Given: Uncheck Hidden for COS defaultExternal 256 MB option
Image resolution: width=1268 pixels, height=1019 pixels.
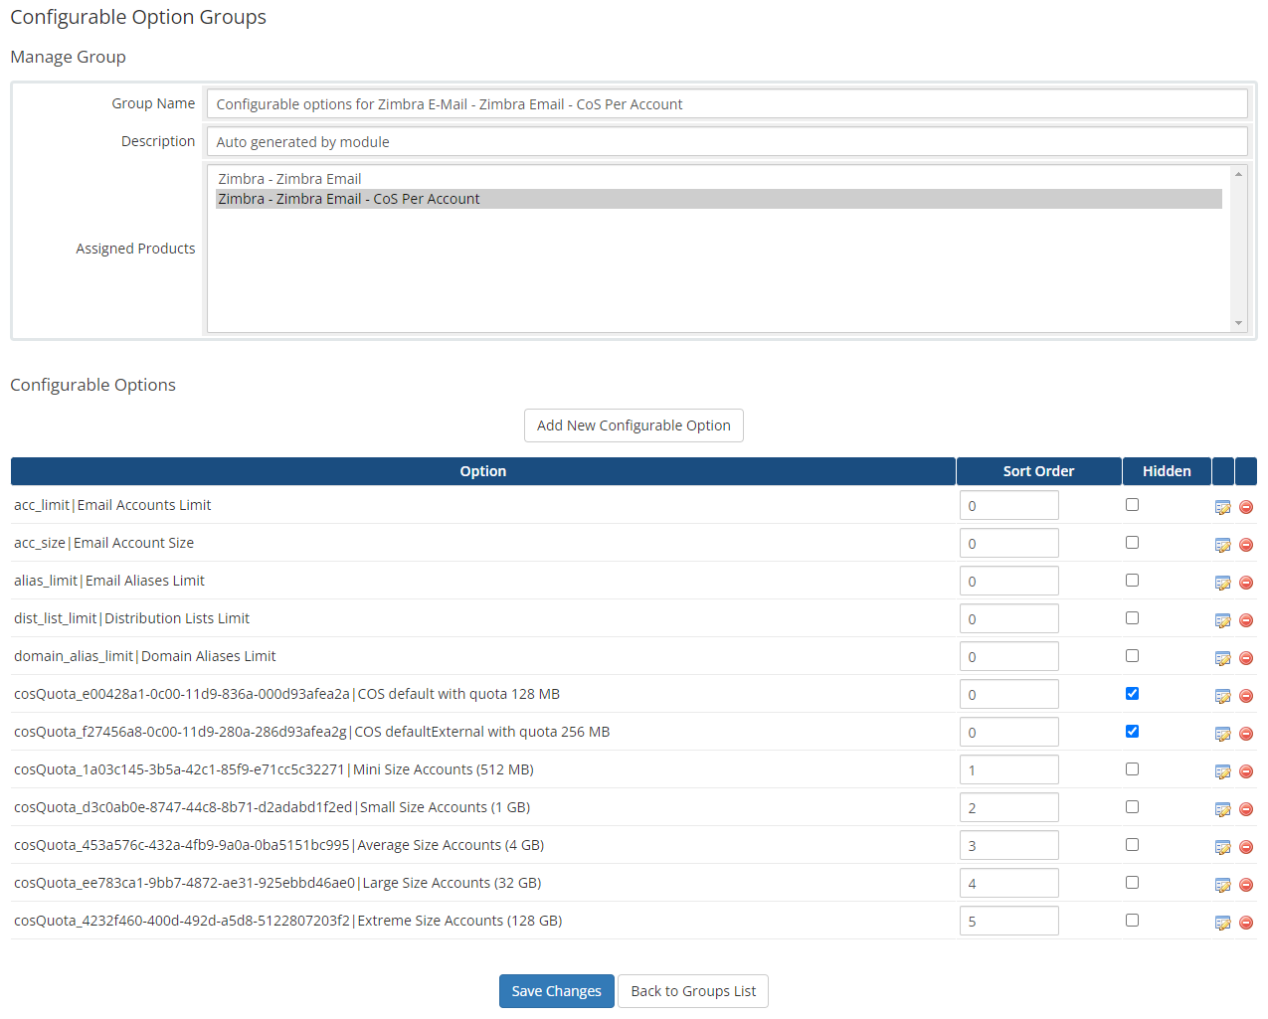Looking at the screenshot, I should 1132,731.
